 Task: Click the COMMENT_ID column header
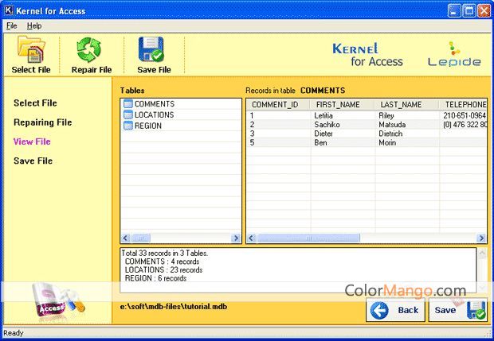click(275, 104)
